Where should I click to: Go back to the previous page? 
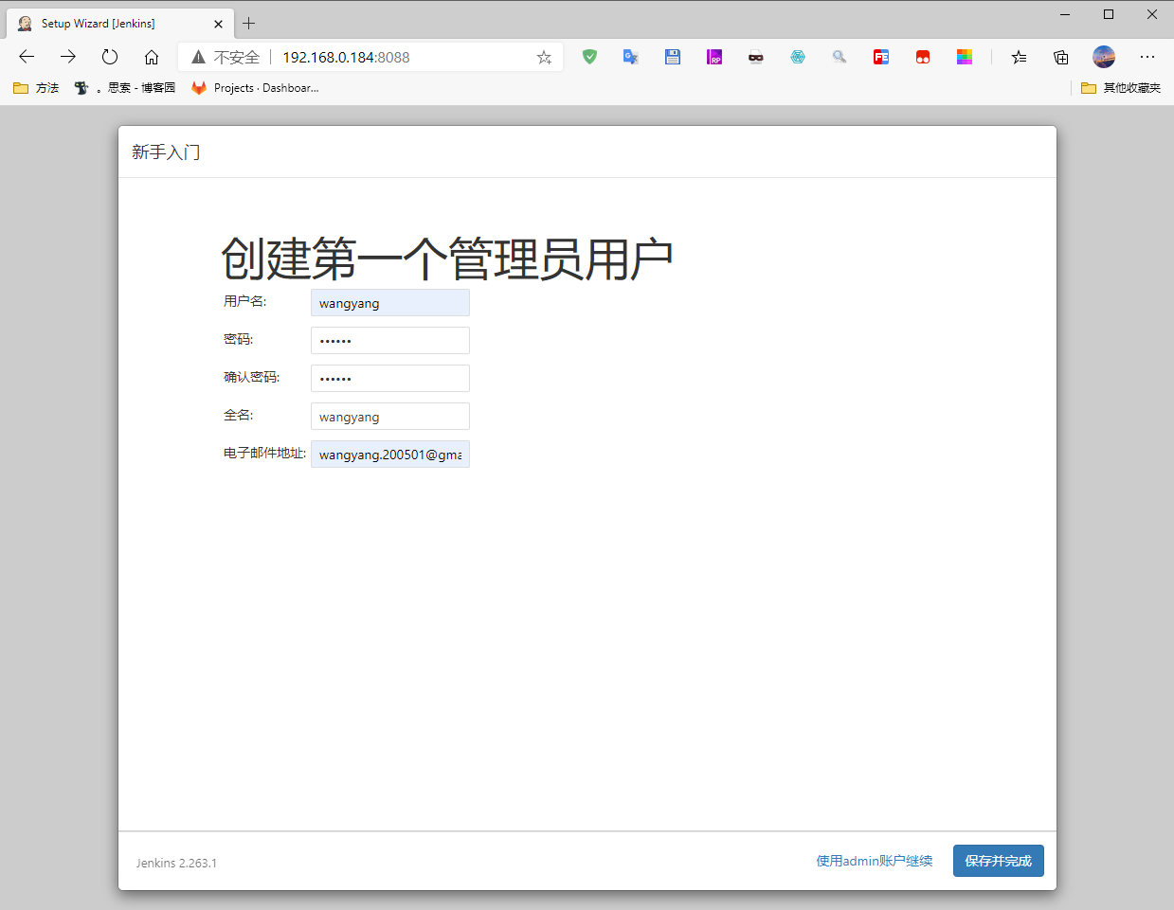point(27,57)
